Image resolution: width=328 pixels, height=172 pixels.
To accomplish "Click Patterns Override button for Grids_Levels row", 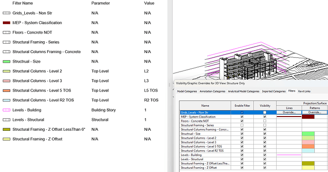I will (315, 112).
